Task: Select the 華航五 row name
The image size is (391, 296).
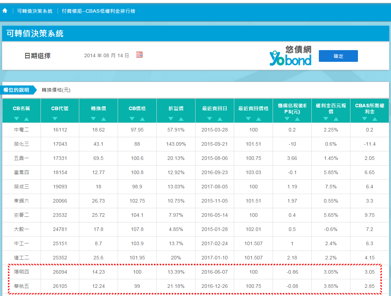Action: [21, 286]
